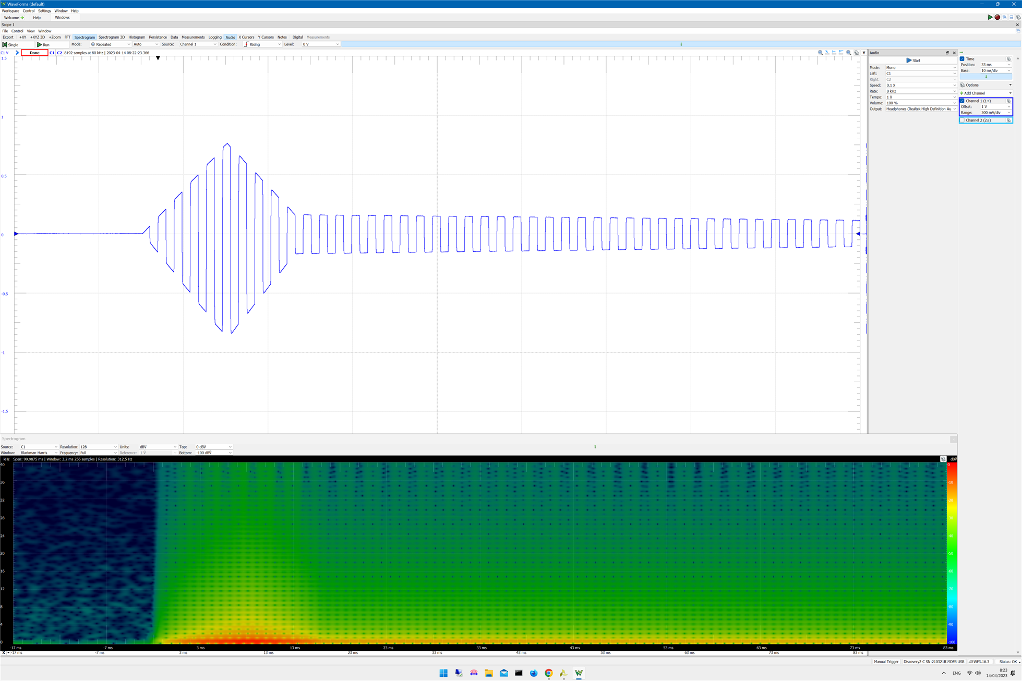
Task: Toggle the Audio view button
Action: [230, 38]
